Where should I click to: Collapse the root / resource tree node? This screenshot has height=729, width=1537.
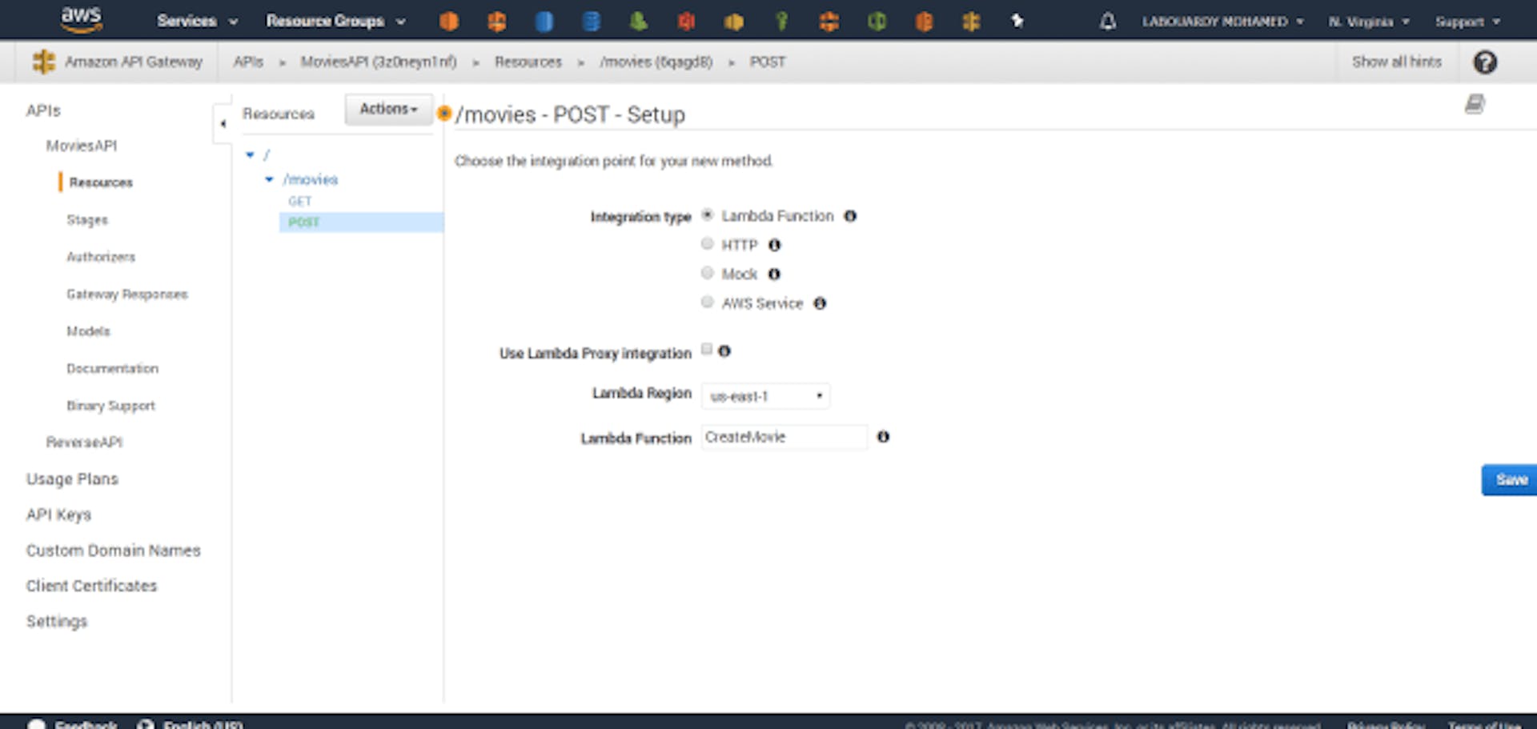click(x=250, y=154)
